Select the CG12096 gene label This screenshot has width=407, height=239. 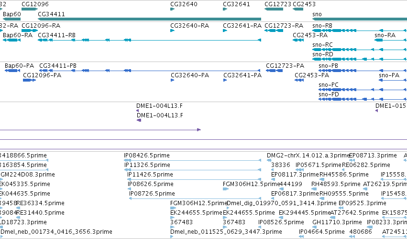tap(35, 4)
